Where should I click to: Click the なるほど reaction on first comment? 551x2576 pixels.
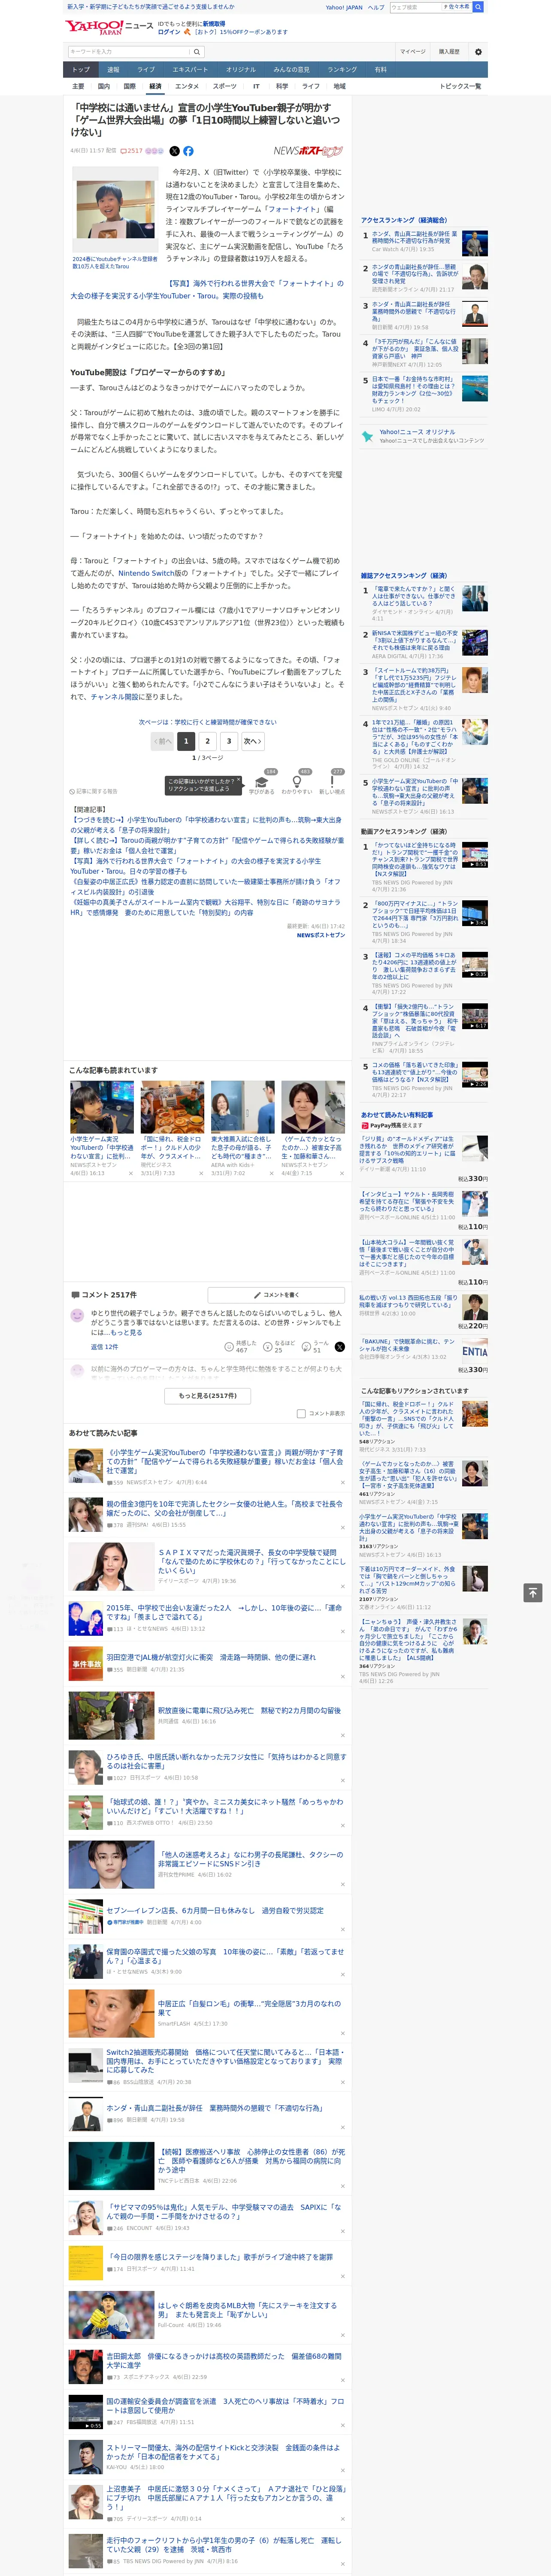[x=279, y=1347]
